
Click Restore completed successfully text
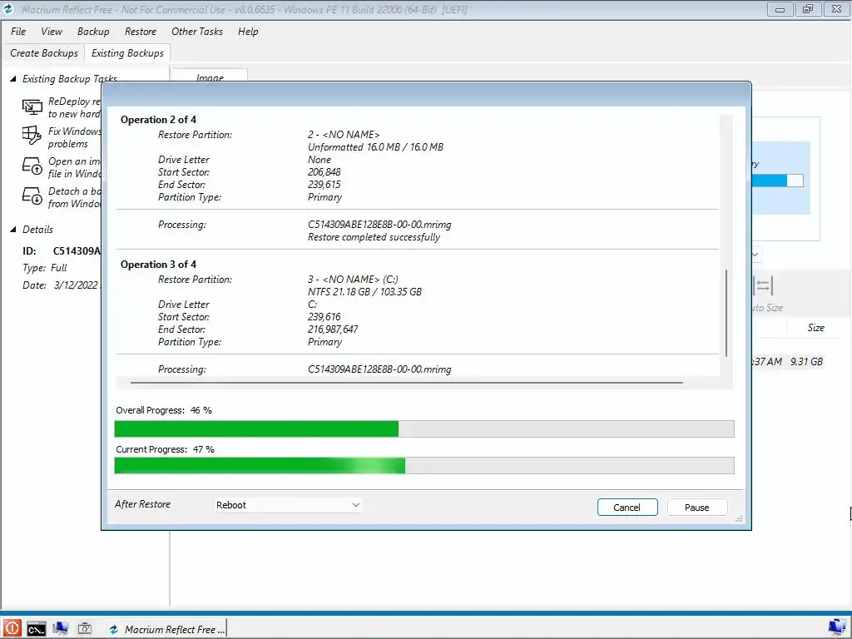[x=374, y=237]
